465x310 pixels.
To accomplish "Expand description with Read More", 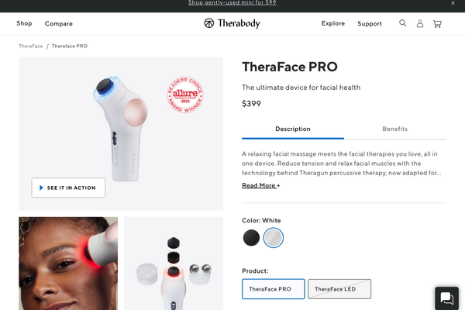I will (260, 185).
